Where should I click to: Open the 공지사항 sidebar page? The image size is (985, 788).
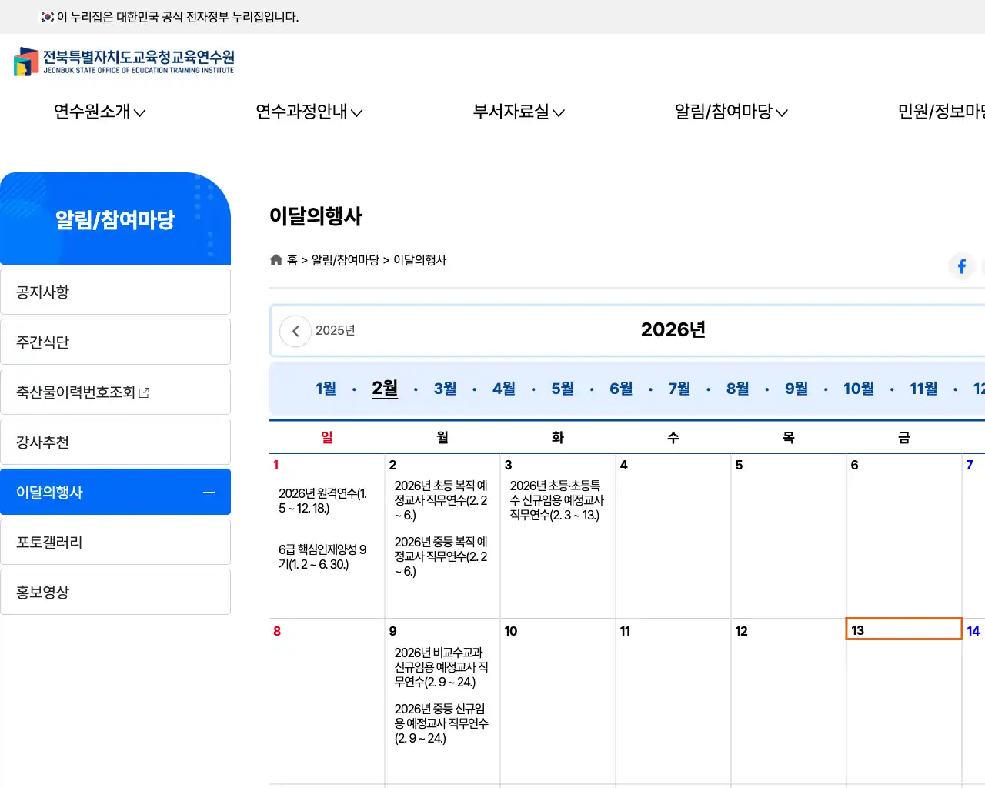115,292
